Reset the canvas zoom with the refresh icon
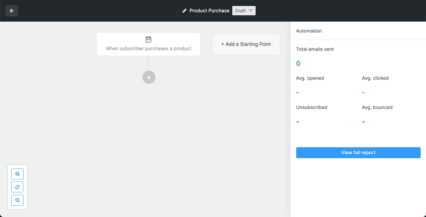426x217 pixels. point(17,187)
